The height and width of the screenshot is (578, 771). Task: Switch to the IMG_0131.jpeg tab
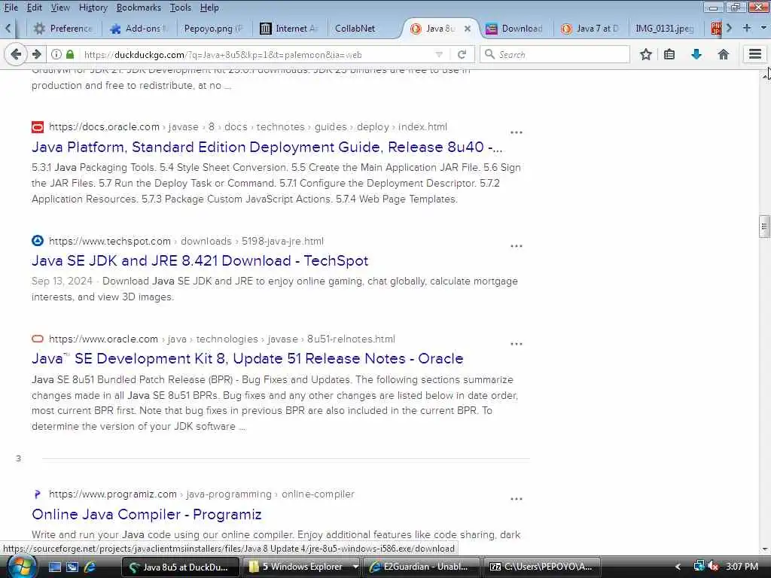click(664, 29)
